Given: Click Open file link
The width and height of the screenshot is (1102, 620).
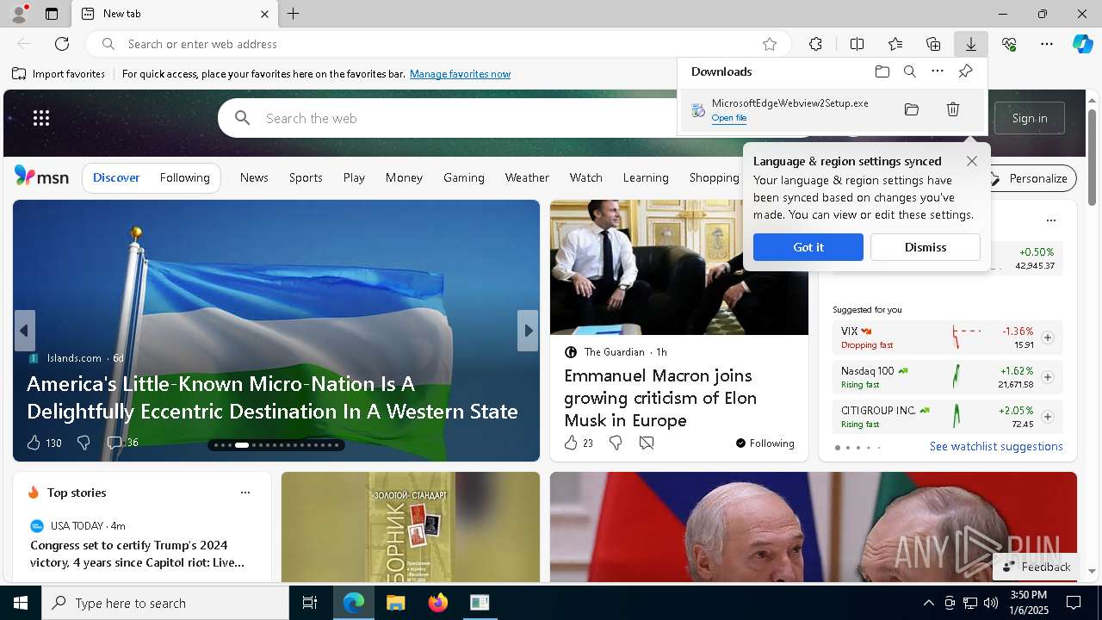Looking at the screenshot, I should [x=729, y=118].
